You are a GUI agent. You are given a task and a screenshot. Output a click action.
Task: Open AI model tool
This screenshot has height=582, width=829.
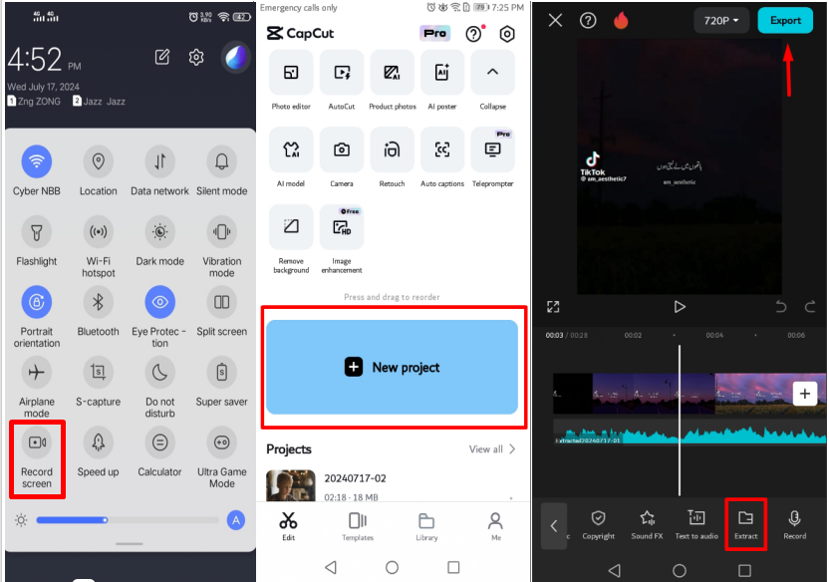pos(291,149)
